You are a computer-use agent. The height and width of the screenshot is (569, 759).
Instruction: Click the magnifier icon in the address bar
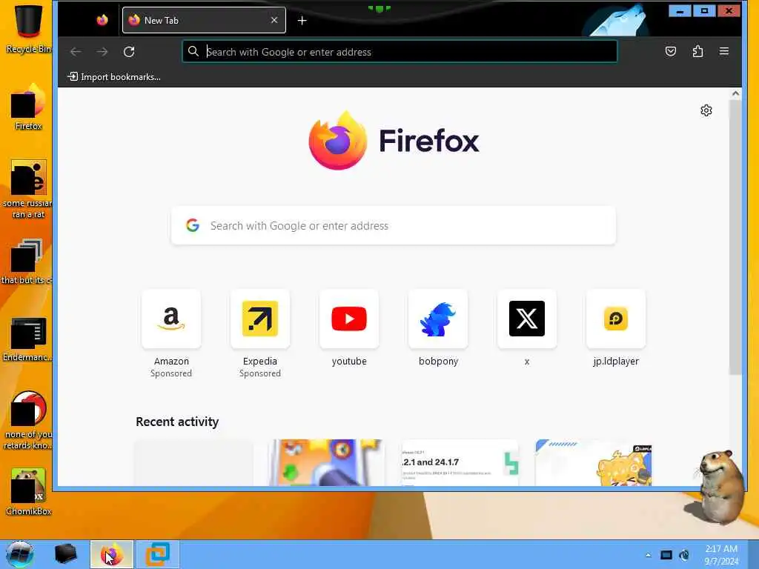(193, 51)
